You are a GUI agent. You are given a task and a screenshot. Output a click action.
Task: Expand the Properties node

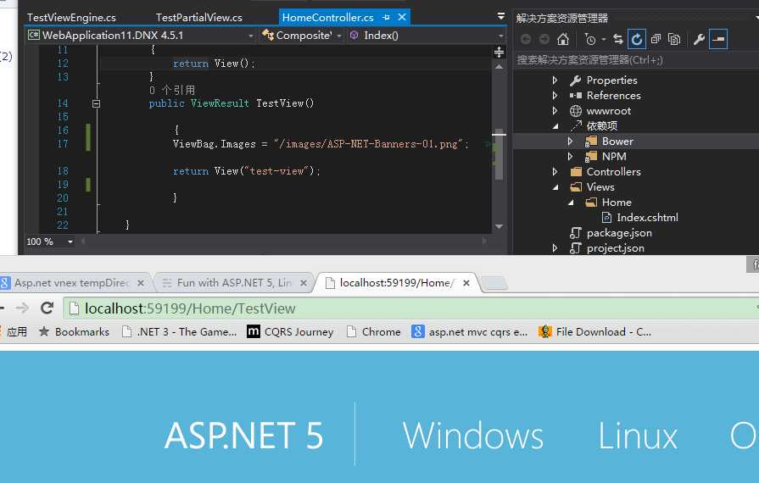coord(555,80)
